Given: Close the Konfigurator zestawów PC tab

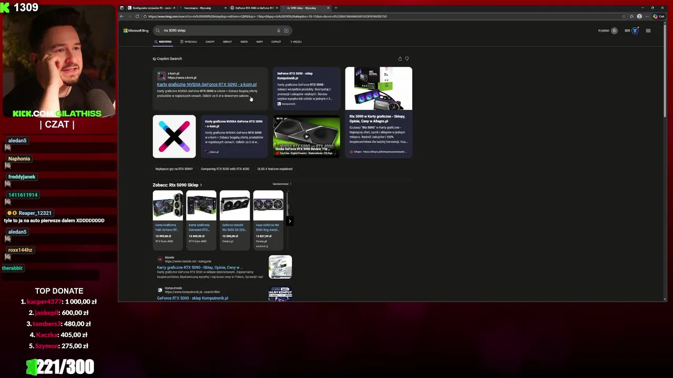Looking at the screenshot, I should click(174, 8).
